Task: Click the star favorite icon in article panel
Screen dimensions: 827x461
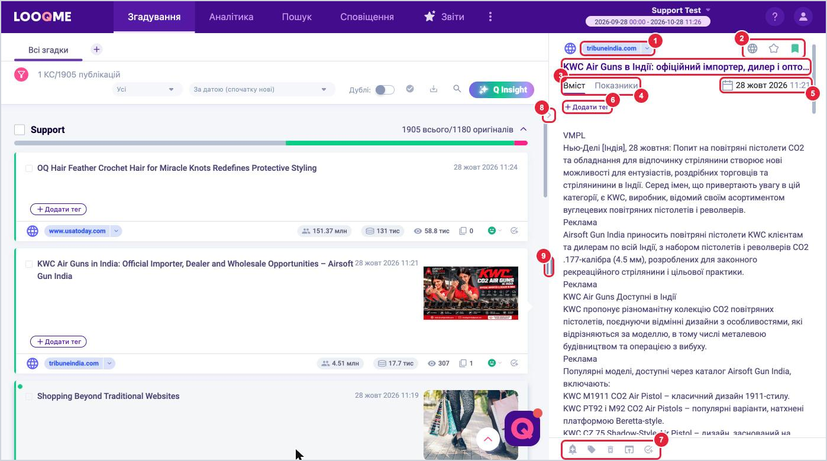Action: point(774,48)
